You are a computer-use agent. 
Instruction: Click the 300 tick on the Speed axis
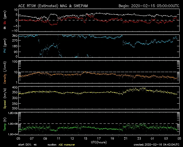click(15, 98)
